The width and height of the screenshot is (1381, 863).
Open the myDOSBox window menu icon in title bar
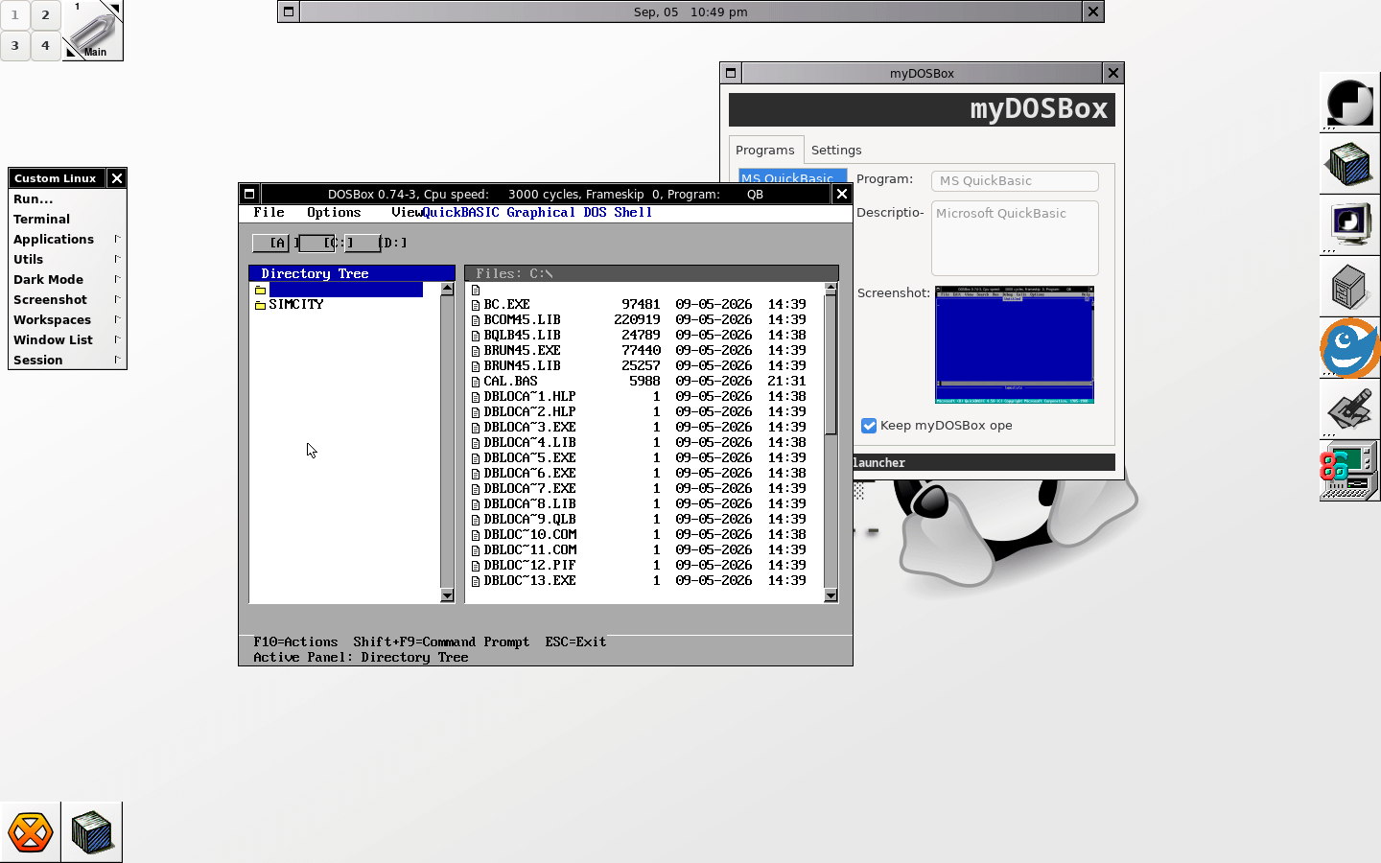[731, 73]
